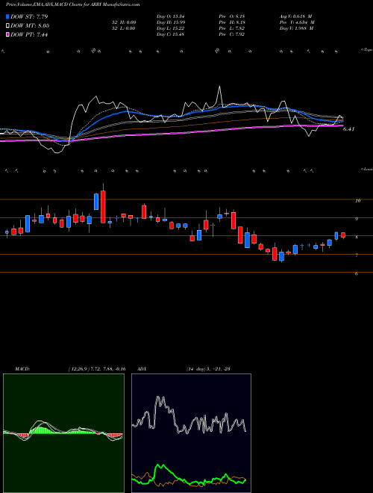The width and height of the screenshot is (373, 493).
Task: Click the 'Pre O: 8.18' value
Action: click(x=233, y=16)
